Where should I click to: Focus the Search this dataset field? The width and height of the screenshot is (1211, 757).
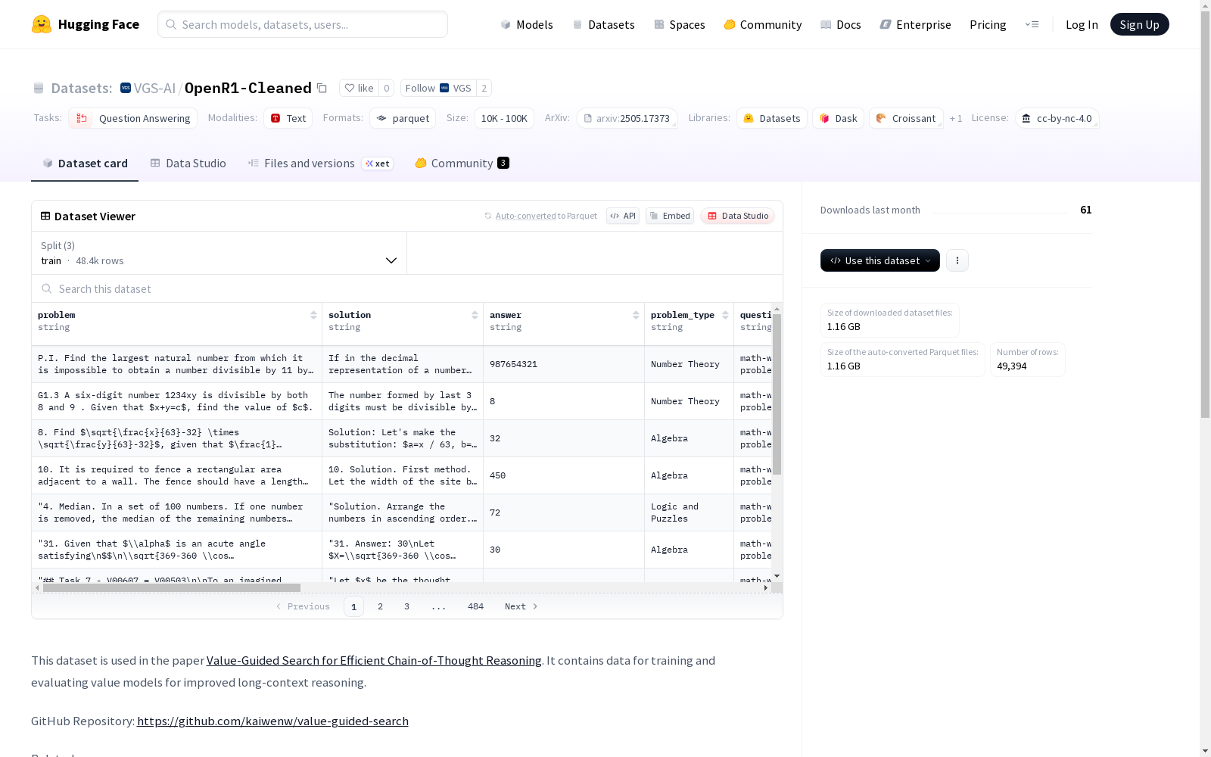point(407,288)
